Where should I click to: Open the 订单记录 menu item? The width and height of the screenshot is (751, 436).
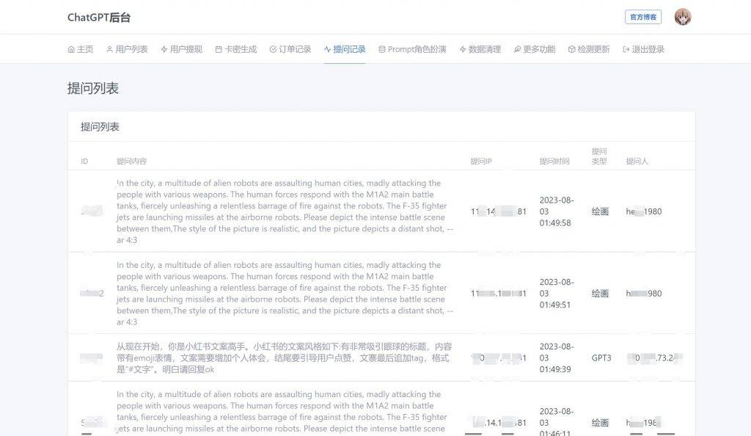(x=290, y=49)
